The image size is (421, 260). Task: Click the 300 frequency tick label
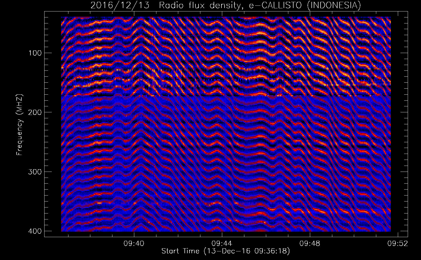pos(35,172)
